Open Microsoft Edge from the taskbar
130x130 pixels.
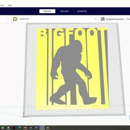(19, 128)
